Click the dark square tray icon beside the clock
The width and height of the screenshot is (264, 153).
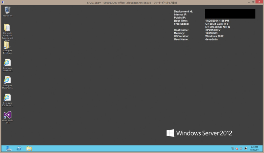[x=246, y=148]
